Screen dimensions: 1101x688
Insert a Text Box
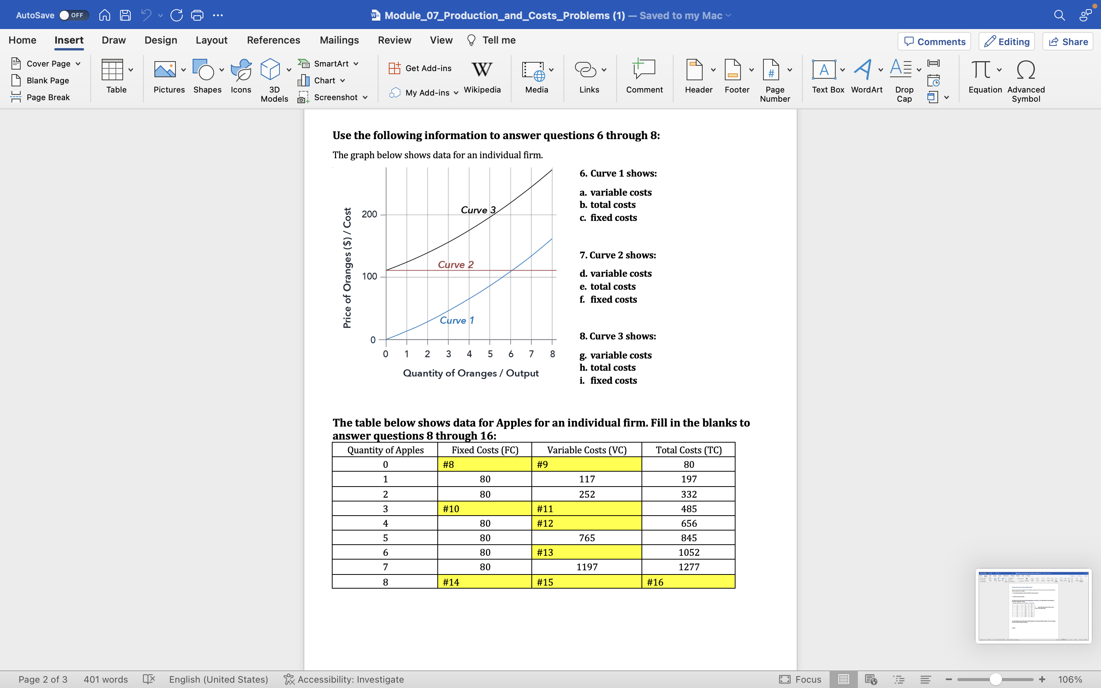(x=824, y=71)
